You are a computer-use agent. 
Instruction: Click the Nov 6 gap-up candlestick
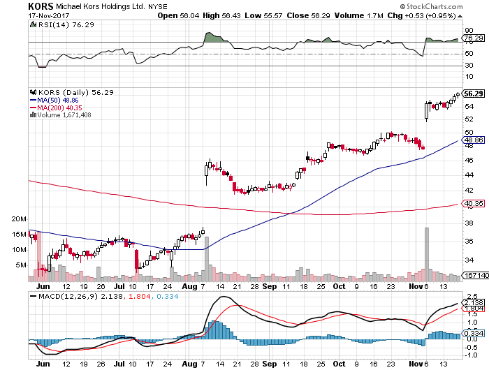(427, 111)
